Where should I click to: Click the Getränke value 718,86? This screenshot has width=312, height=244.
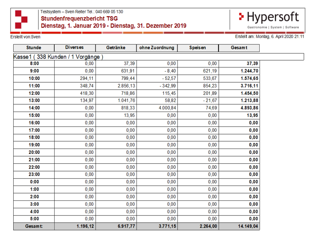click(128, 93)
